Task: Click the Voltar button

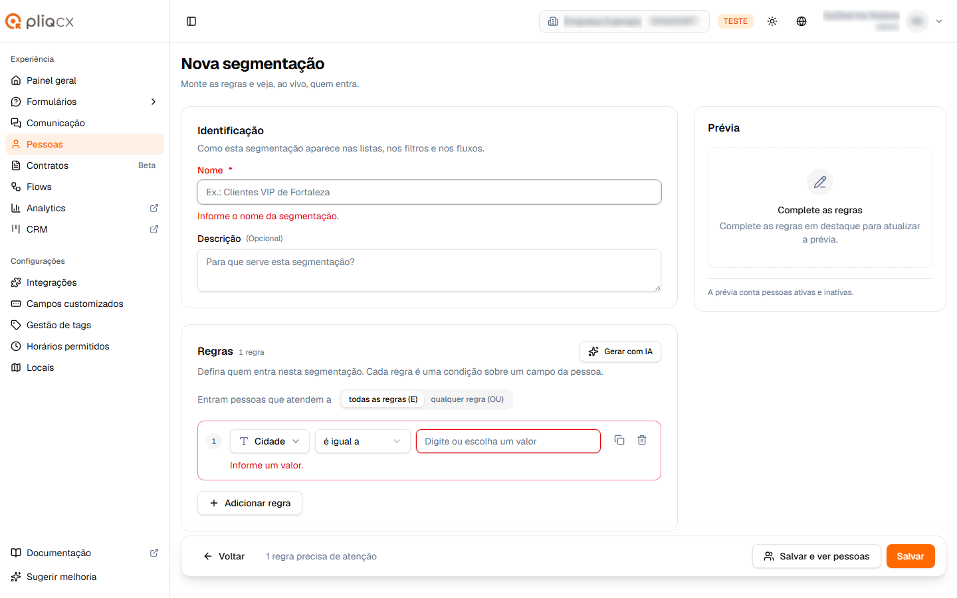Action: pyautogui.click(x=224, y=556)
